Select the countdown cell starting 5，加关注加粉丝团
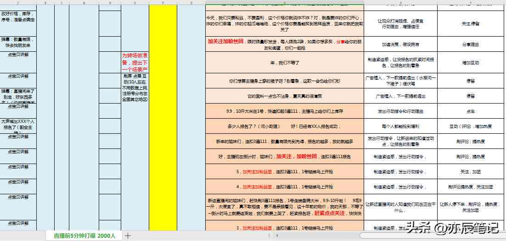The width and height of the screenshot is (506, 241). tap(285, 172)
